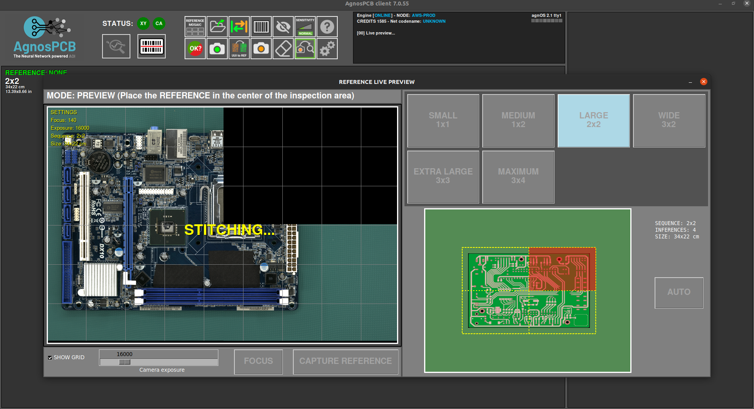Click the magnifier analysis graph icon
Image resolution: width=754 pixels, height=409 pixels.
(116, 46)
